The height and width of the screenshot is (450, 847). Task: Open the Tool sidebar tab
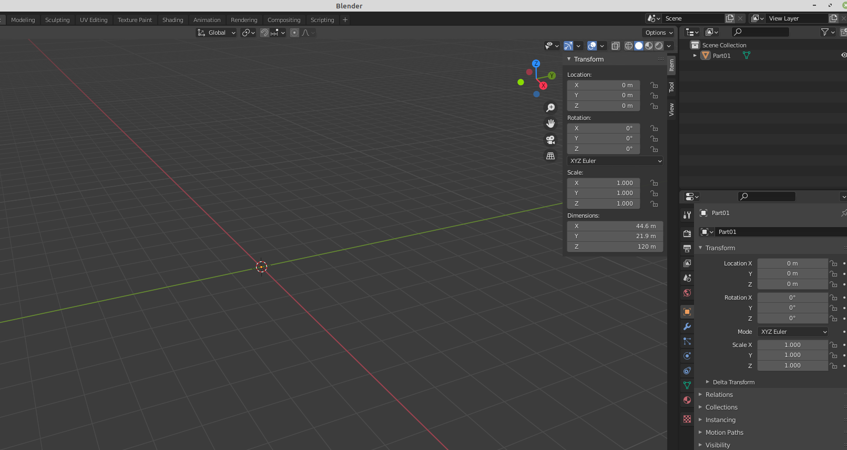(x=671, y=87)
